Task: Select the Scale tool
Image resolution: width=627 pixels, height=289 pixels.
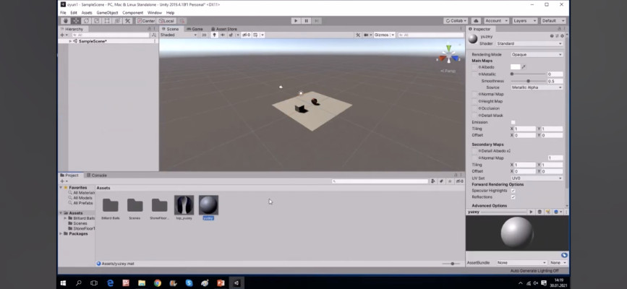Action: (x=96, y=21)
